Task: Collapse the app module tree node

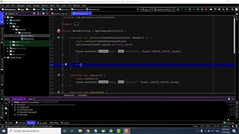Action: tap(5, 17)
